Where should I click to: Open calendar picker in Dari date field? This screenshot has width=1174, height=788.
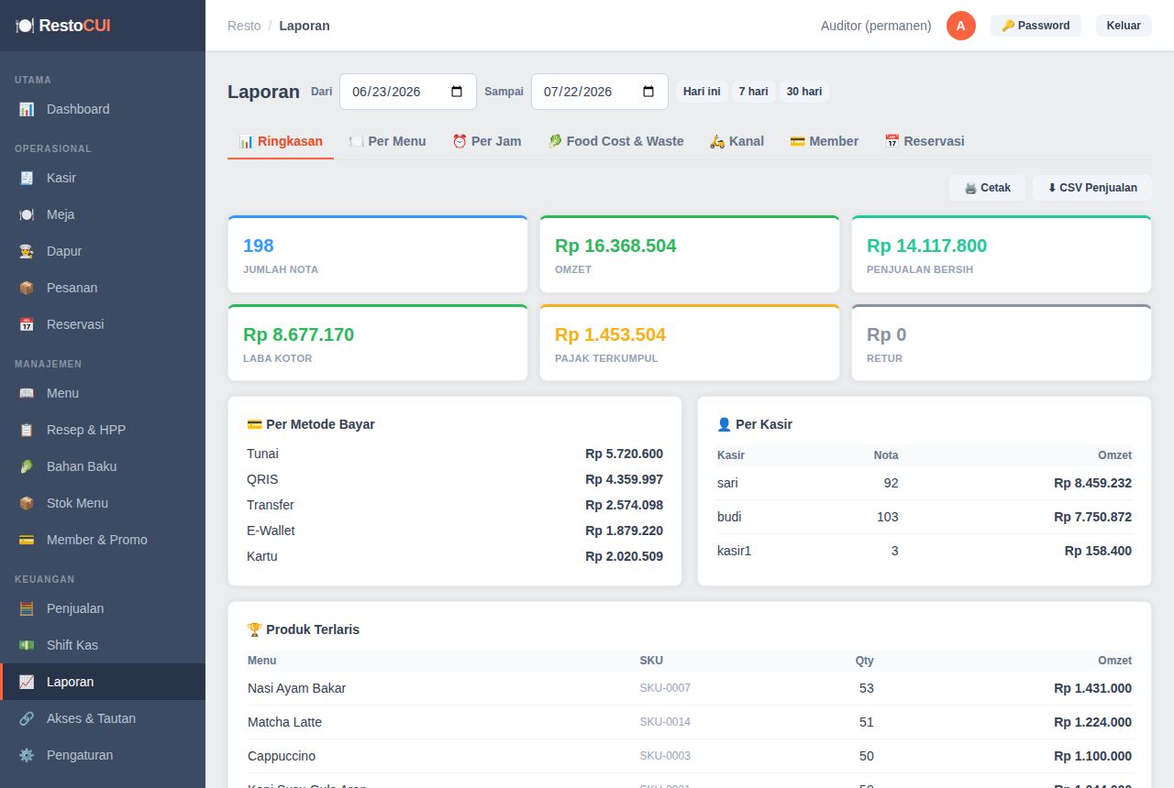coord(457,92)
